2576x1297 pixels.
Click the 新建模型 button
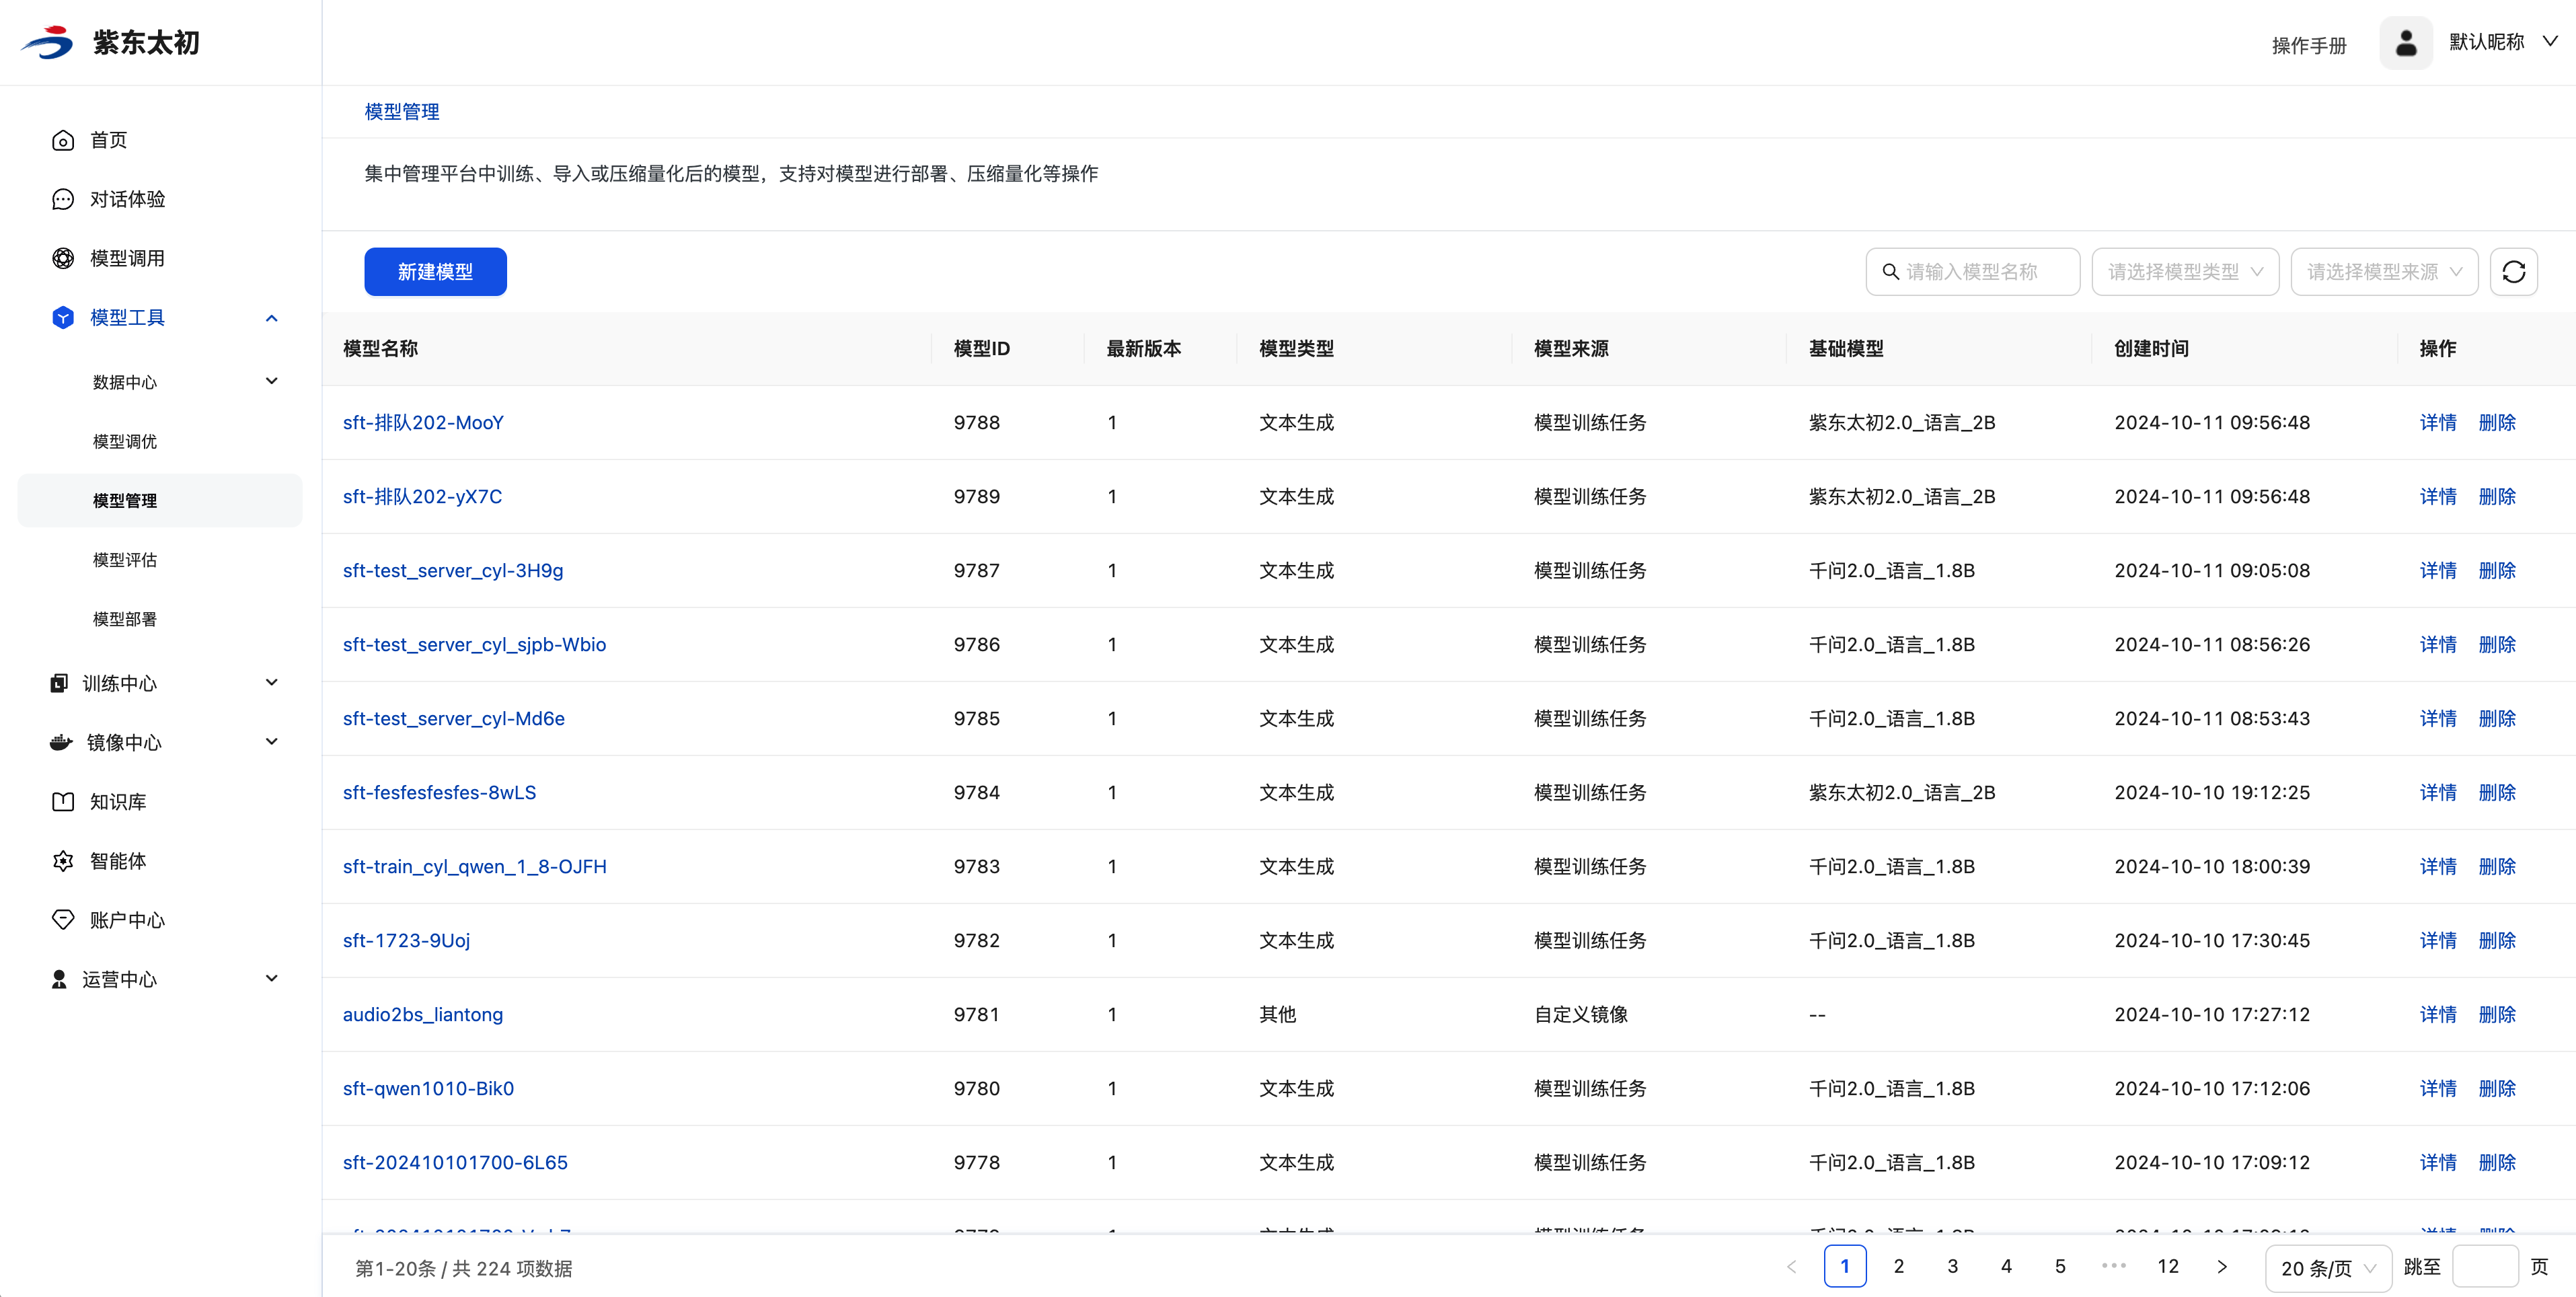pos(435,272)
